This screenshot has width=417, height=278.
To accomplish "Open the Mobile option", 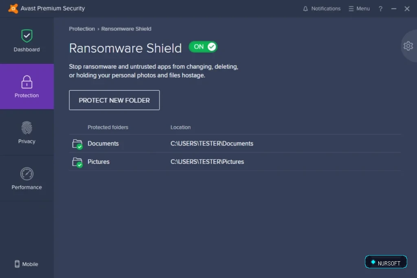I will 26,264.
